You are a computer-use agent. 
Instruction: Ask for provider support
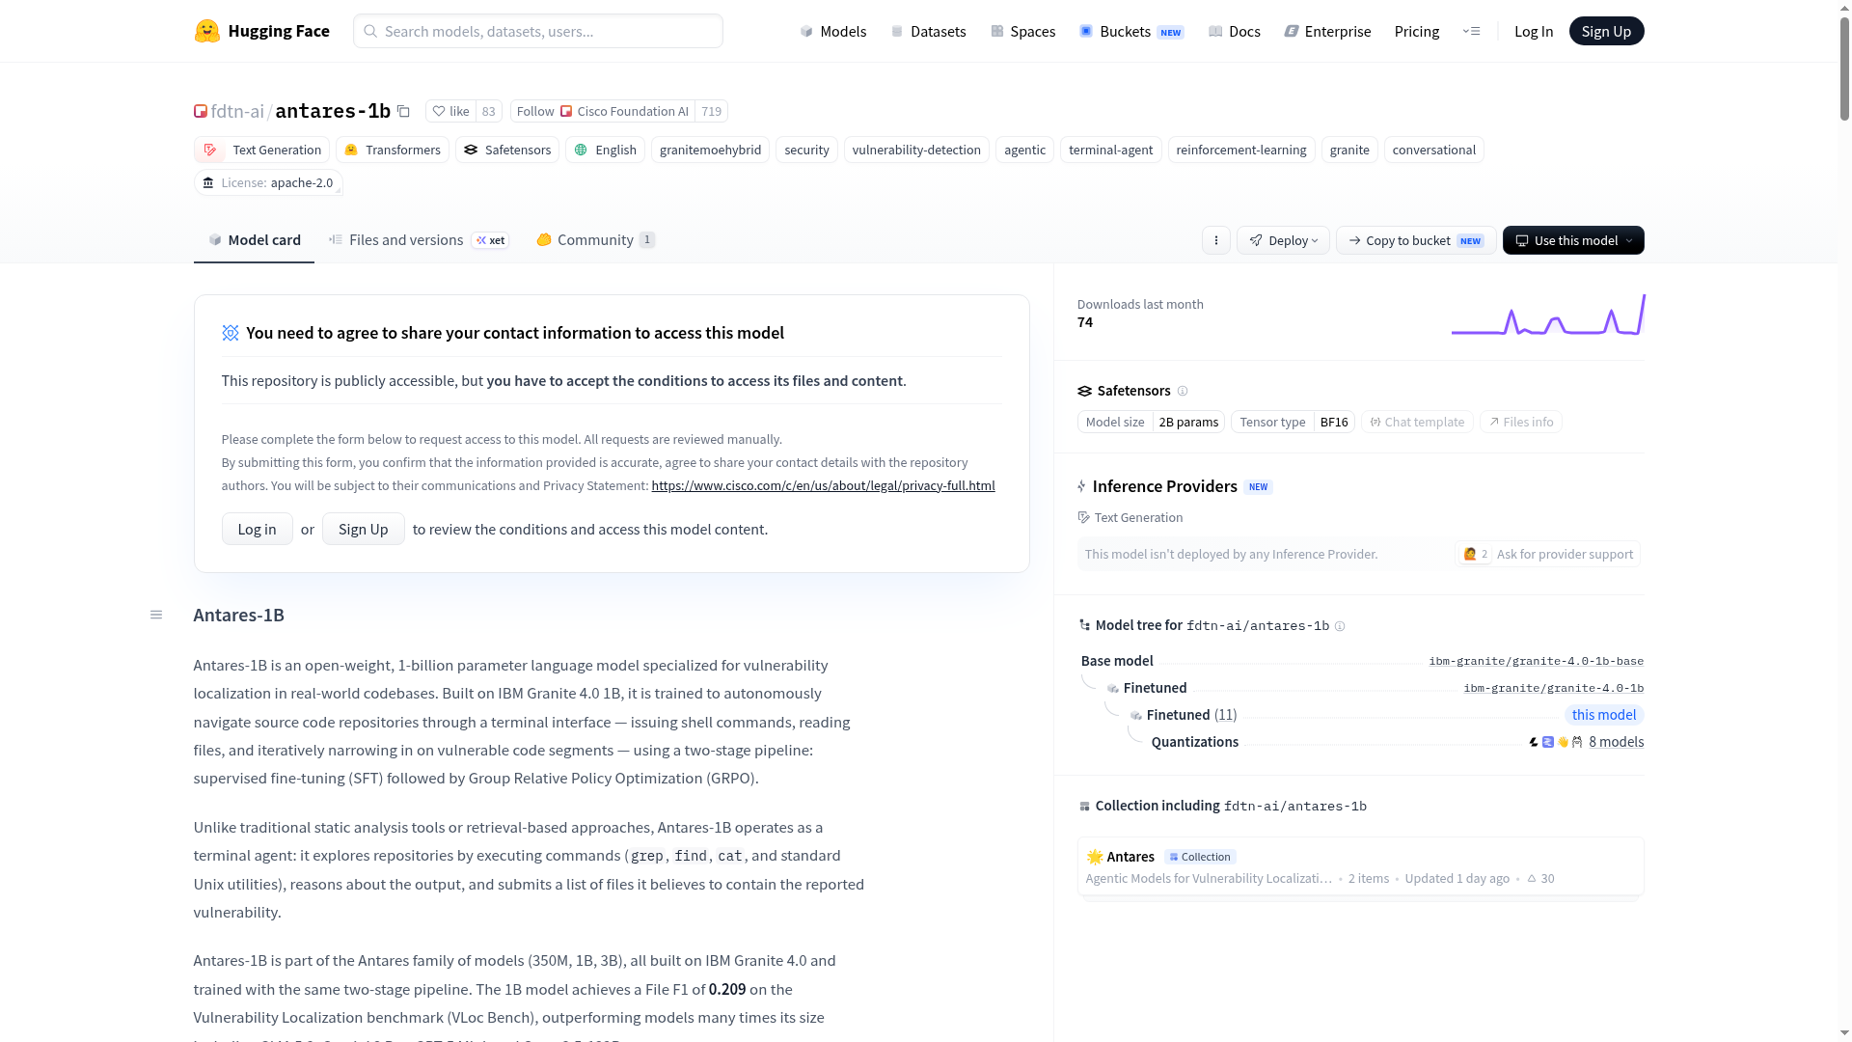point(1547,554)
